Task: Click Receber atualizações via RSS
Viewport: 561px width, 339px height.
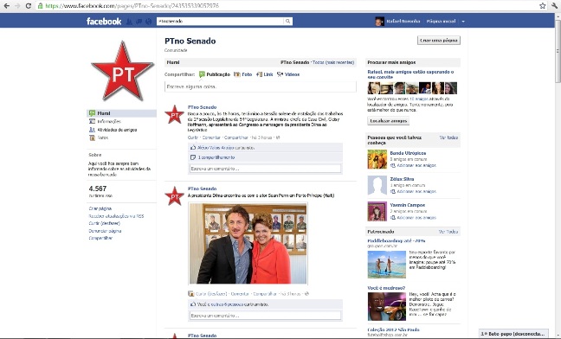Action: tap(116, 216)
